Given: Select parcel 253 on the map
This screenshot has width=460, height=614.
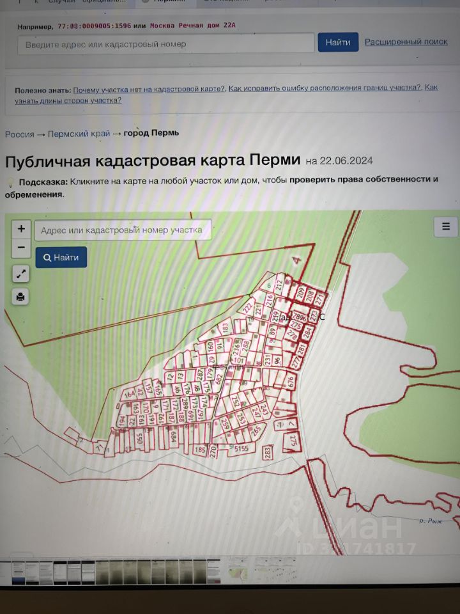Looking at the screenshot, I should pos(241,418).
